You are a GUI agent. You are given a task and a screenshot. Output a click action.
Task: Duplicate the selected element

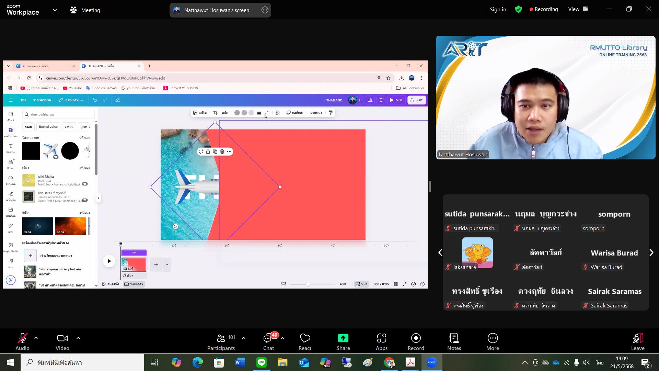coord(215,151)
